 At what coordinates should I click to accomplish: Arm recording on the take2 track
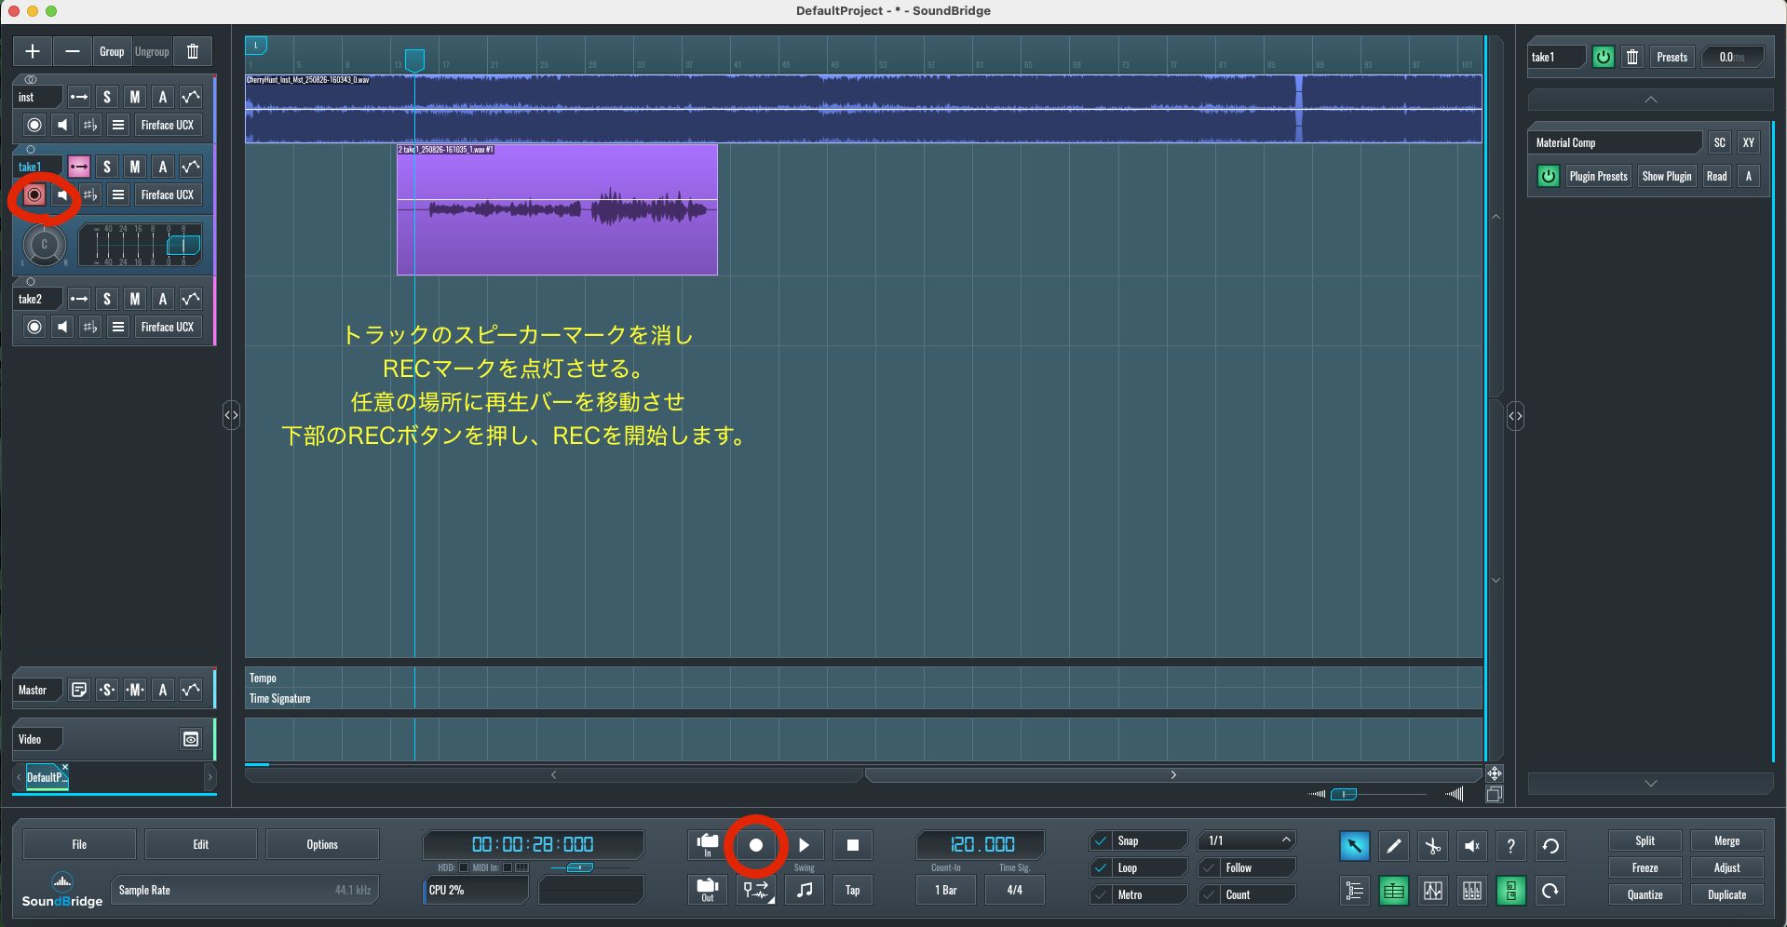34,327
